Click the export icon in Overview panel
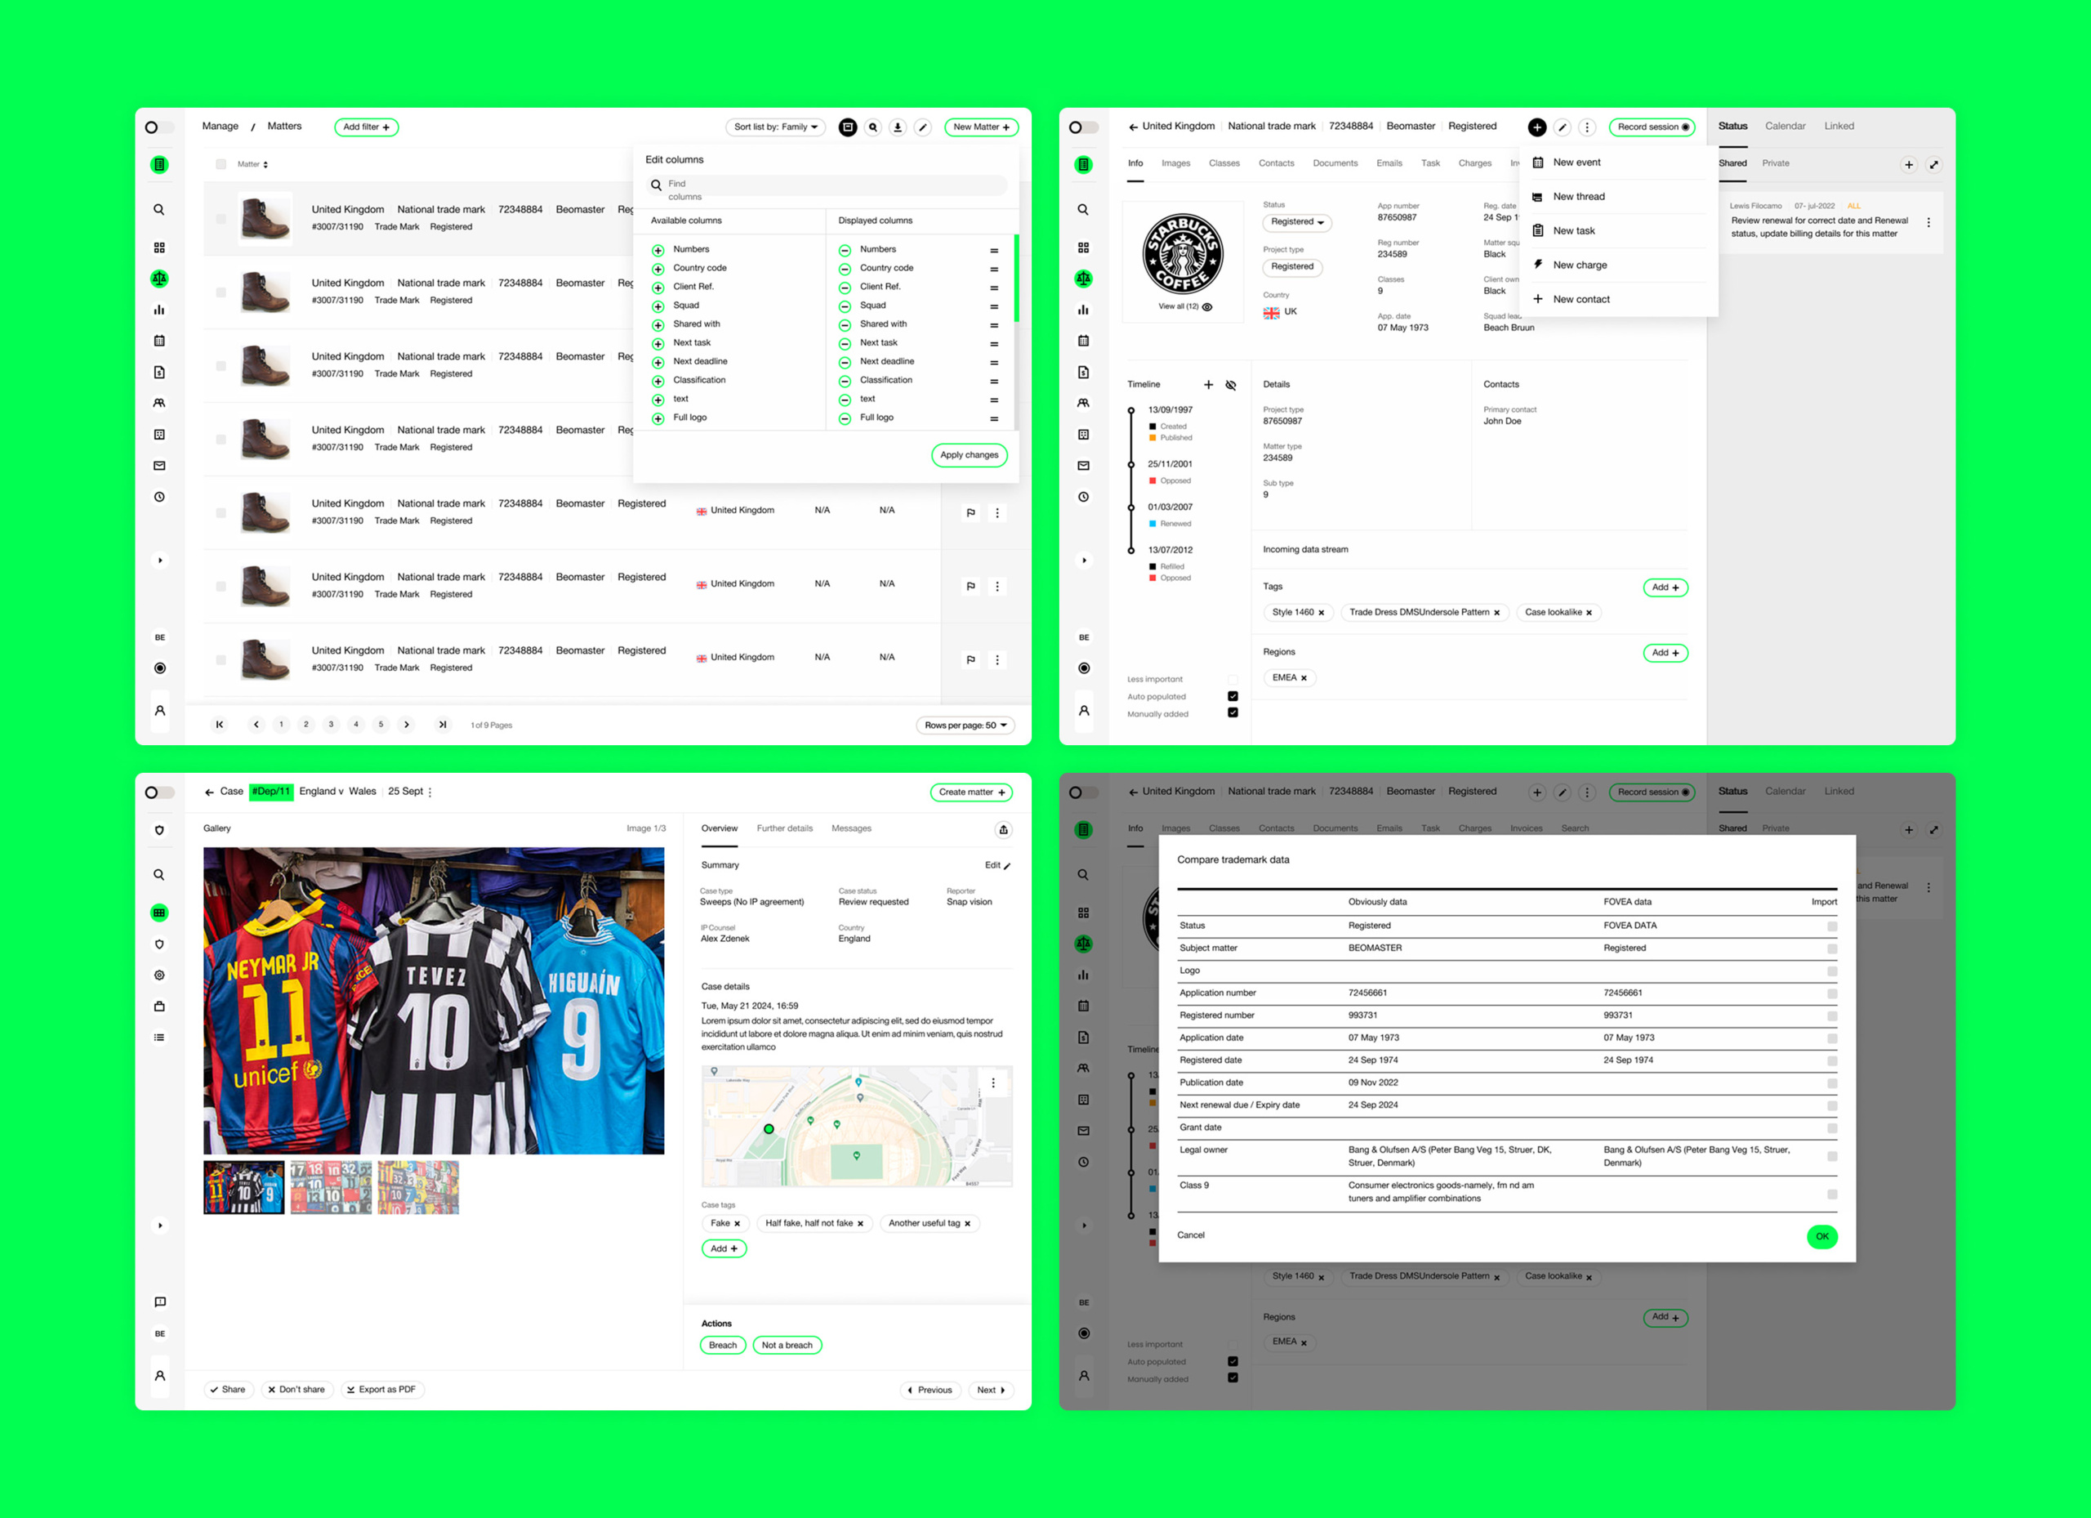Screen dimensions: 2091x1518 point(1003,830)
